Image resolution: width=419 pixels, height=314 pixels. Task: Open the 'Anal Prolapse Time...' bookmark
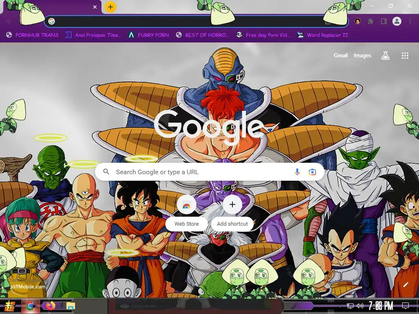point(93,35)
